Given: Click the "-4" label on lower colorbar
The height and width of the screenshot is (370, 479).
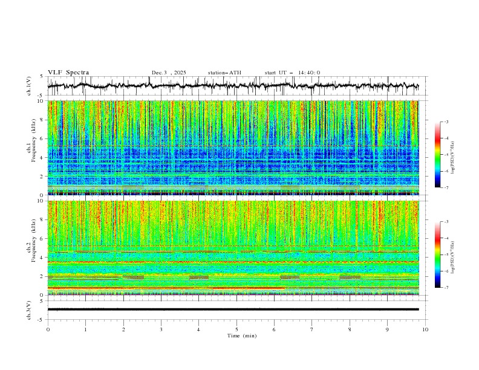Looking at the screenshot, I should click(x=446, y=238).
